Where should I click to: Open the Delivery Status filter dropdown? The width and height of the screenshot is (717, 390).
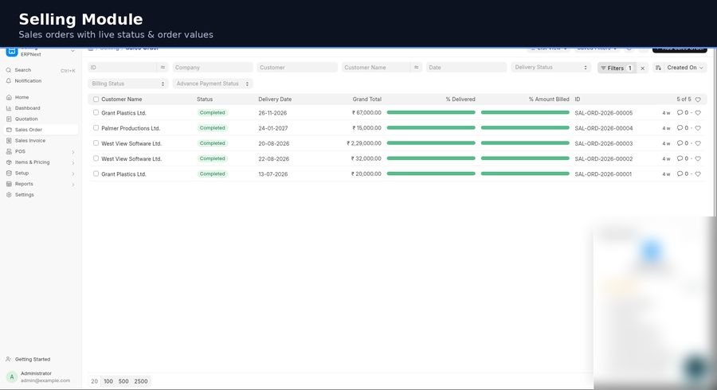tap(551, 67)
